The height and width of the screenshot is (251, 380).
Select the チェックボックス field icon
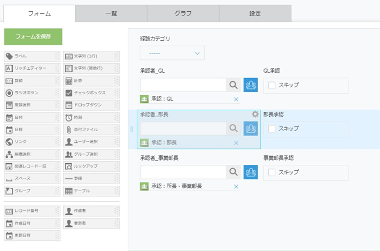pos(69,93)
